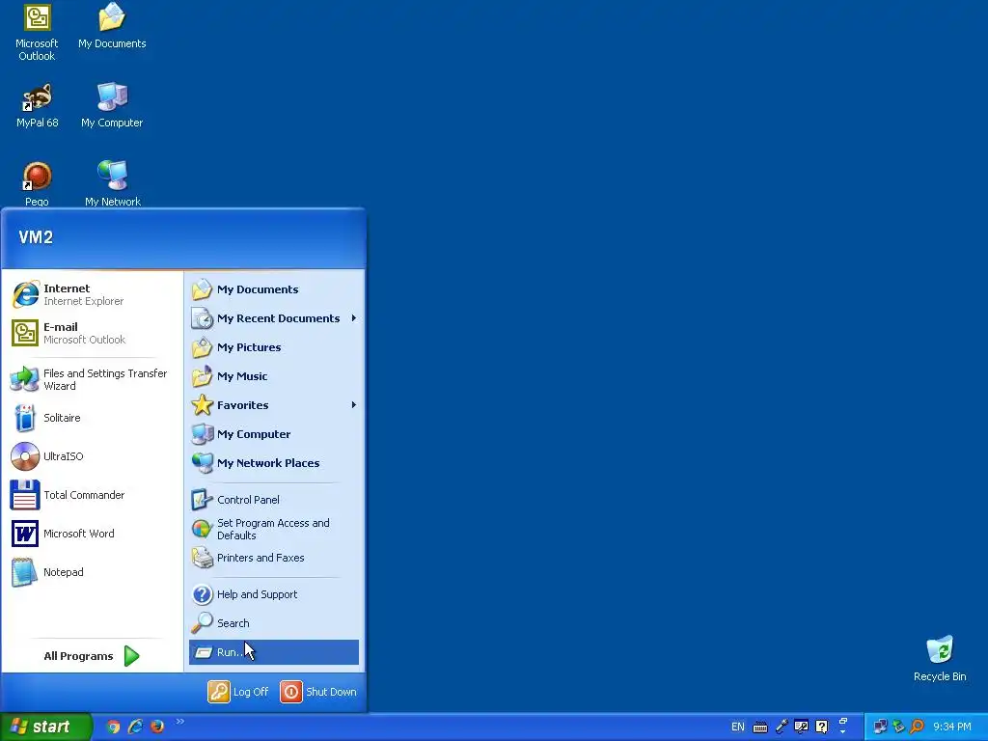988x741 pixels.
Task: Open My Music folder
Action: point(274,376)
